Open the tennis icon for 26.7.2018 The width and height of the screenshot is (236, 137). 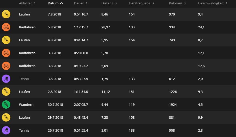click(6, 131)
